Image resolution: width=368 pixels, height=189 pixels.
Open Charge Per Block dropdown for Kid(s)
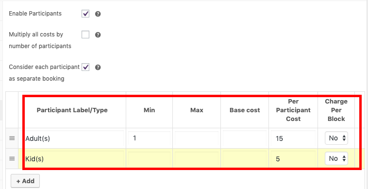pyautogui.click(x=336, y=159)
